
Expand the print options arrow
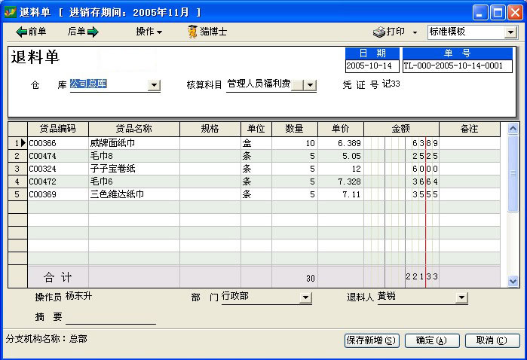[x=415, y=32]
